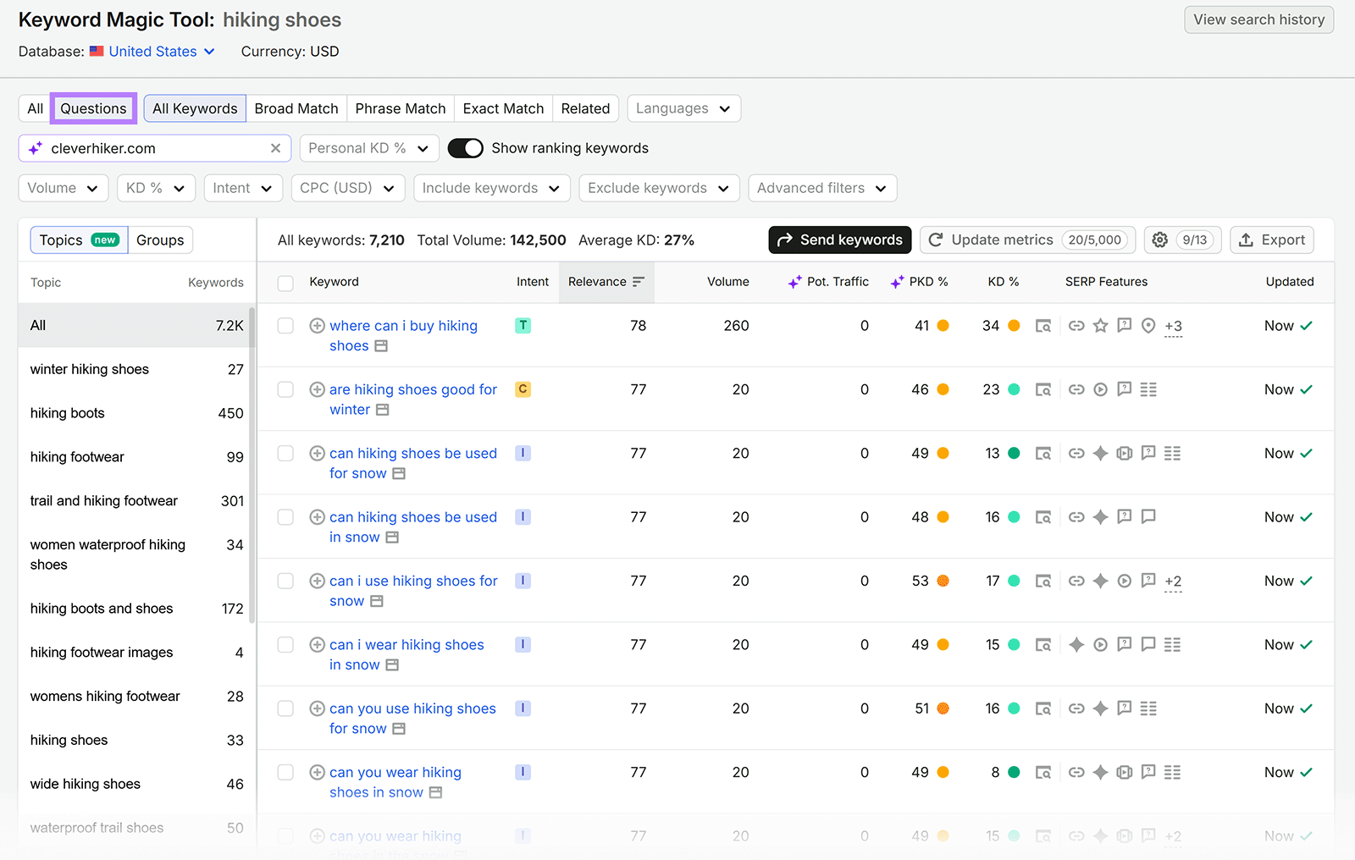The image size is (1355, 860).
Task: Open the Languages dropdown
Action: [684, 108]
